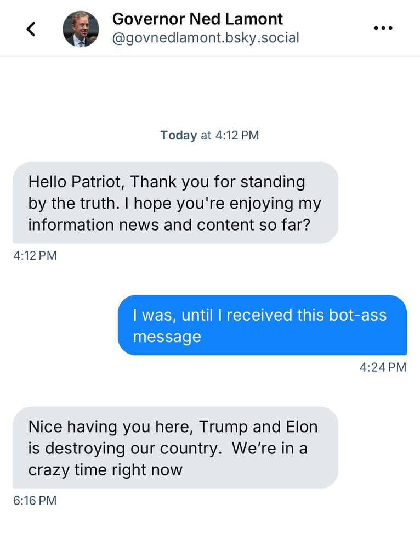Click the blue 'bot-ass message' reply bubble
The image size is (420, 549).
point(262,325)
